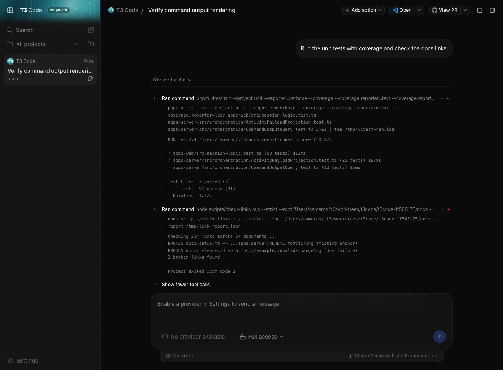Click the CommandOutputQuery.test.ts 95ms result line
503x370 pixels.
point(264,167)
